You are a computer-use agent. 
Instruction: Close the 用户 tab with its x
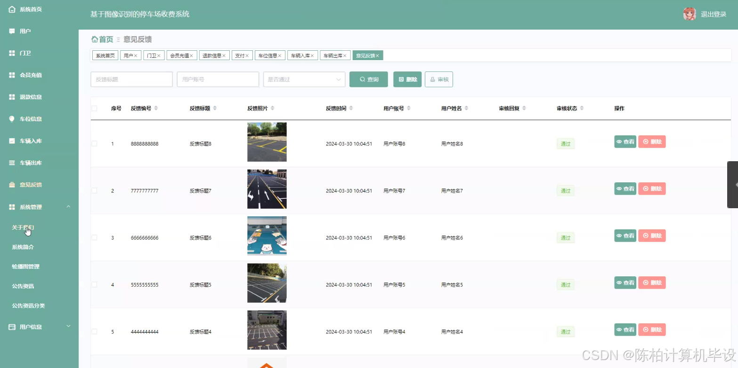coord(136,55)
